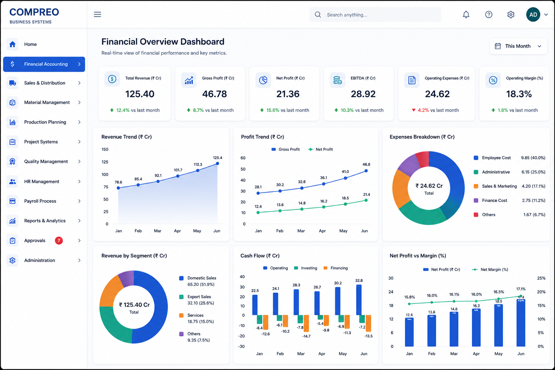Click the Material Management box icon

click(x=12, y=102)
